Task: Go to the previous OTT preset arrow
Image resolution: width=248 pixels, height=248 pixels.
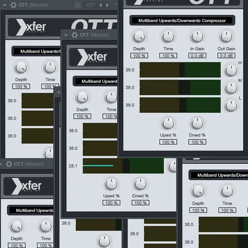Action: coord(101,5)
